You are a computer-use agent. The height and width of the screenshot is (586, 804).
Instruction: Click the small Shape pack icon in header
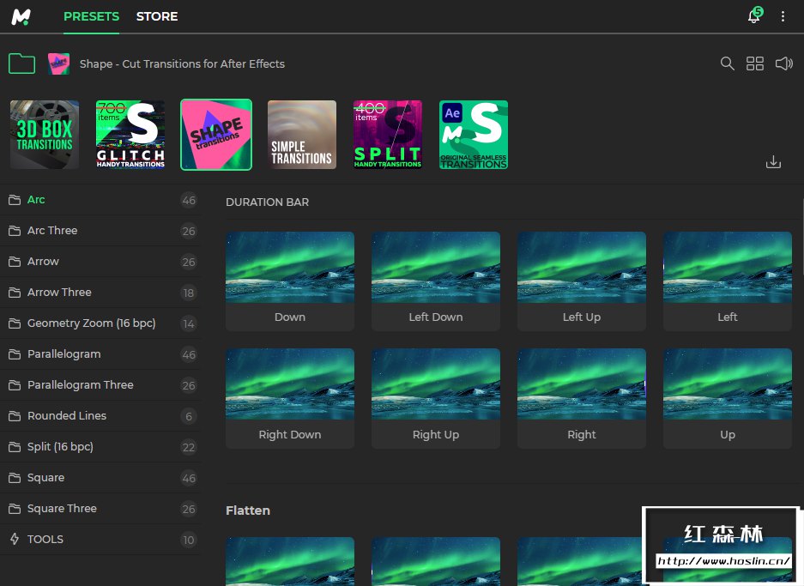point(58,63)
